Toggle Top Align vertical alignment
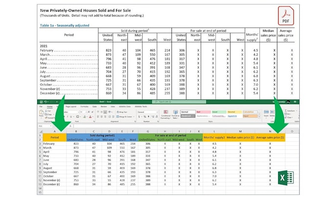 click(x=98, y=112)
